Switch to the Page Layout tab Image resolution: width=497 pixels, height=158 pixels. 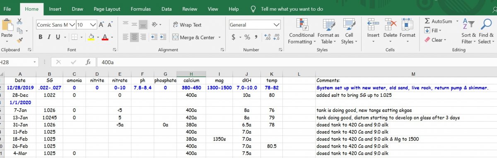pos(107,9)
